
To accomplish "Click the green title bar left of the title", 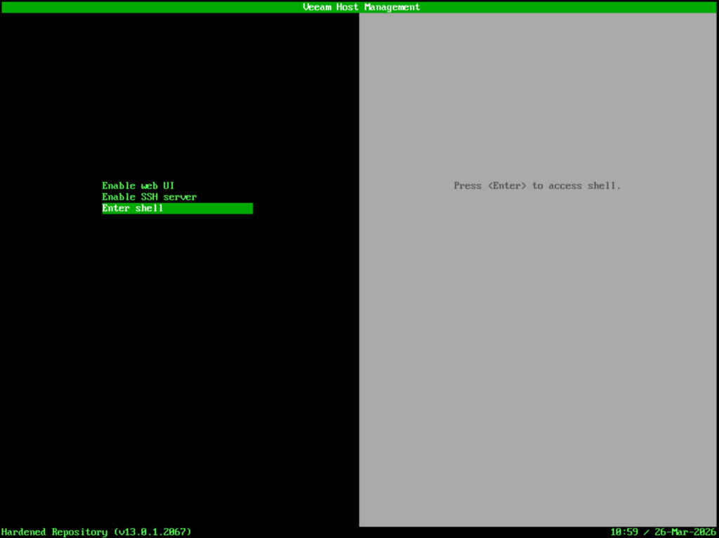I will [x=140, y=7].
